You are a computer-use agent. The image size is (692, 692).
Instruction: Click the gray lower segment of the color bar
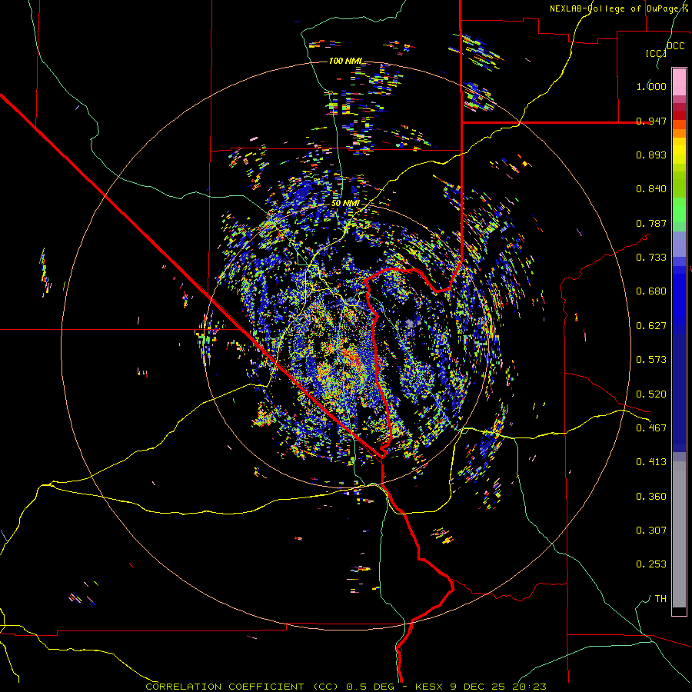click(x=679, y=534)
